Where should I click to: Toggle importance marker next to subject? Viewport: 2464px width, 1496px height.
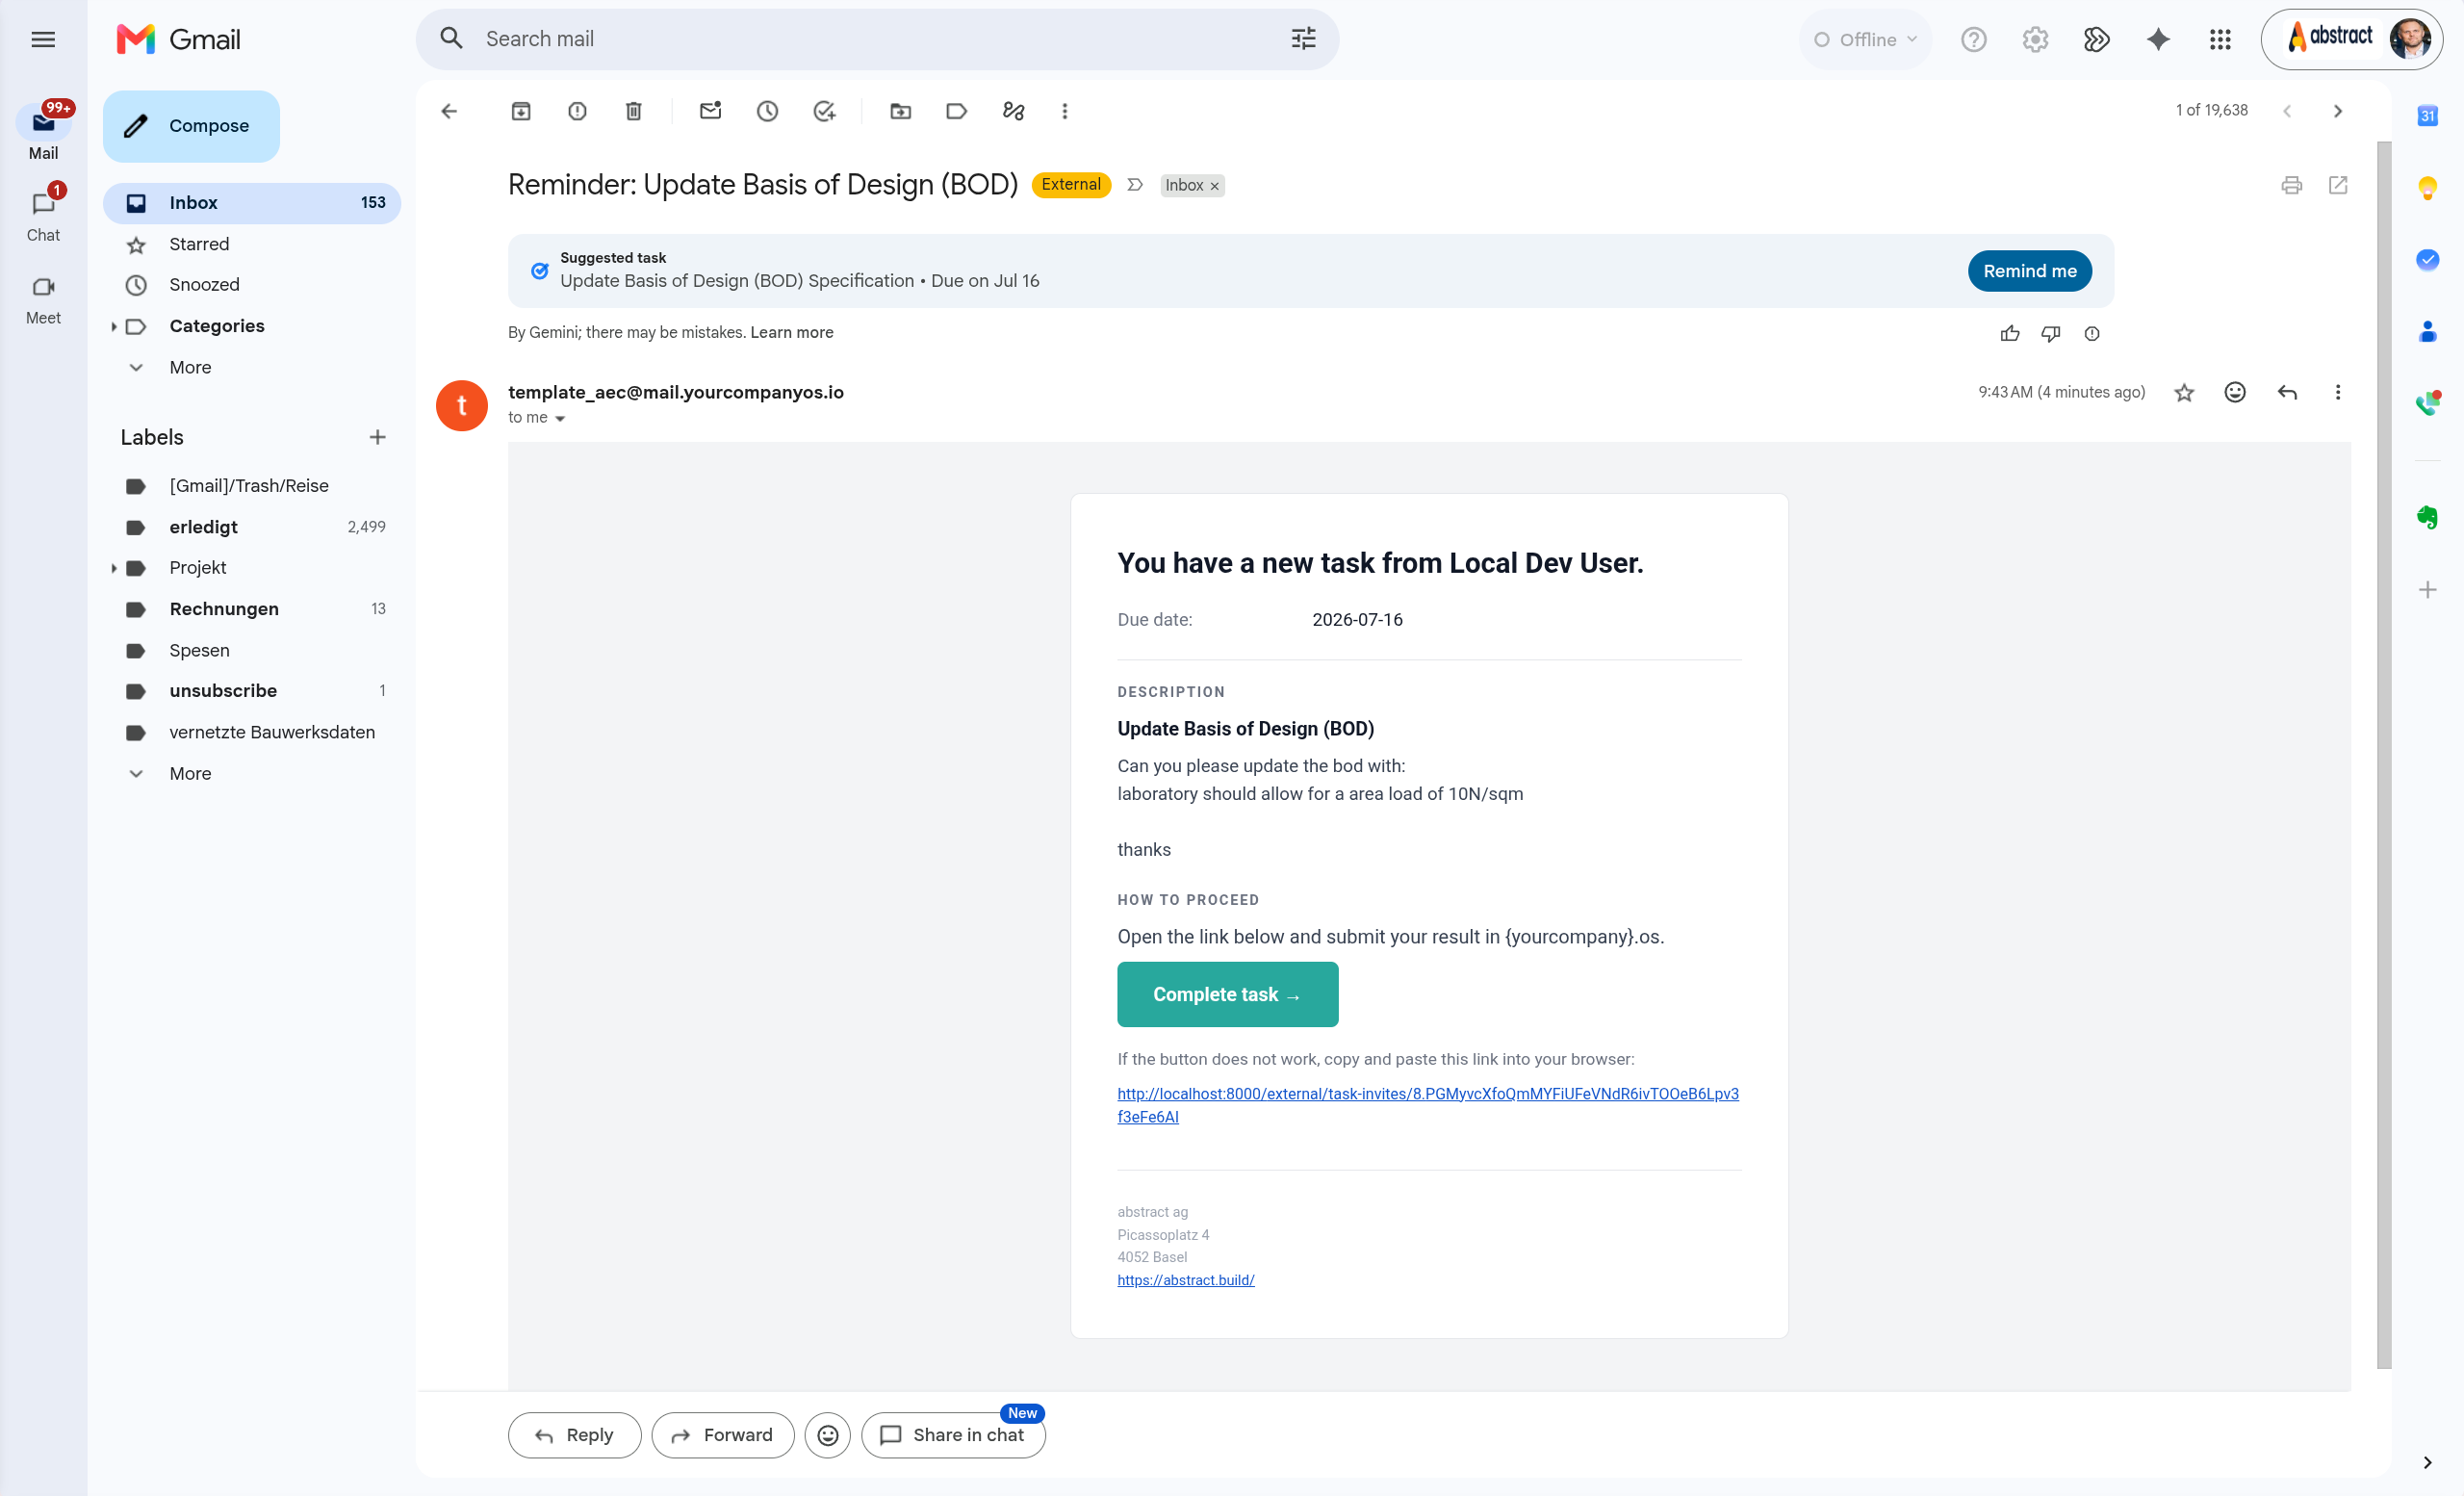pos(1135,185)
